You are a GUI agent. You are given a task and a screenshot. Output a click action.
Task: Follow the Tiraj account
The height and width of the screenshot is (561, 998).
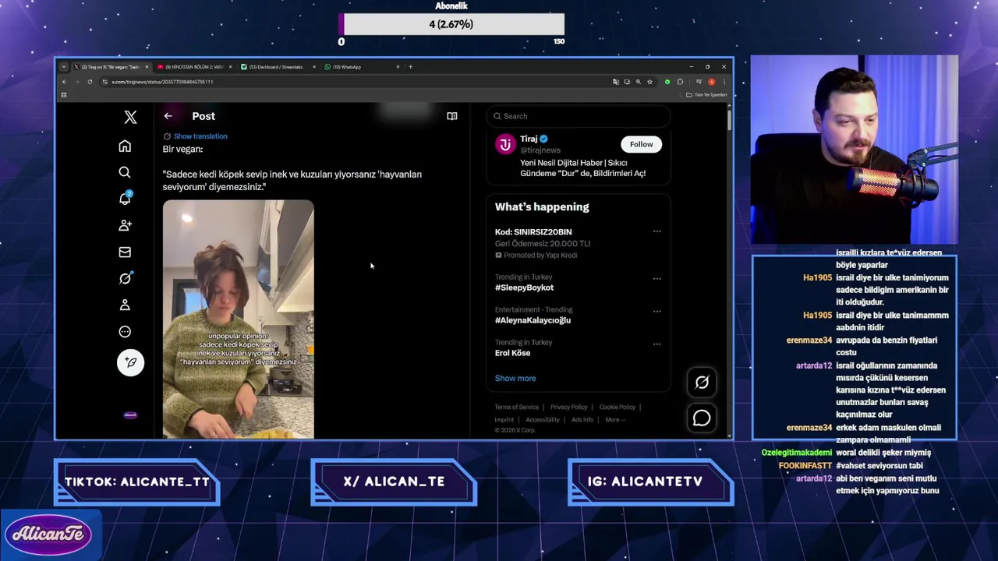pyautogui.click(x=641, y=144)
